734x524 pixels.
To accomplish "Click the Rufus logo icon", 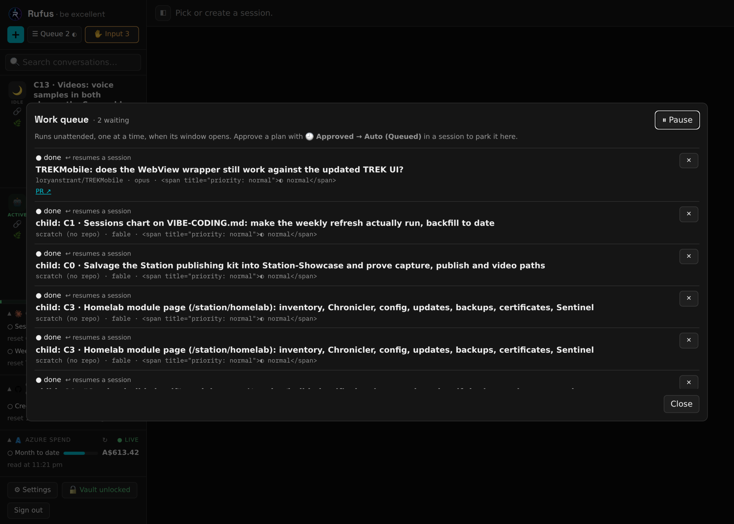I will click(x=15, y=14).
